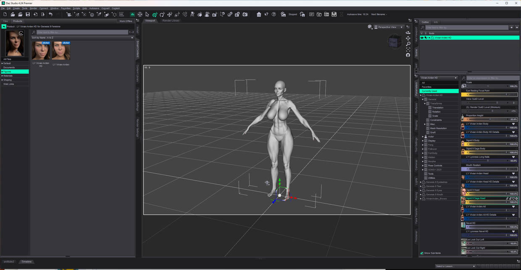Click viewport zoom magnifier icon
521x270 pixels.
pyautogui.click(x=408, y=44)
